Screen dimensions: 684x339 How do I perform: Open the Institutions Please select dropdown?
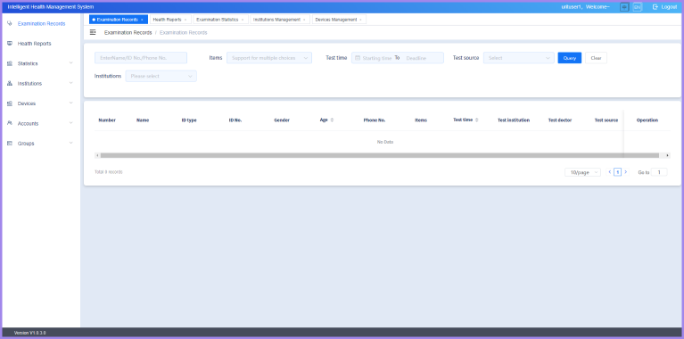coord(161,76)
